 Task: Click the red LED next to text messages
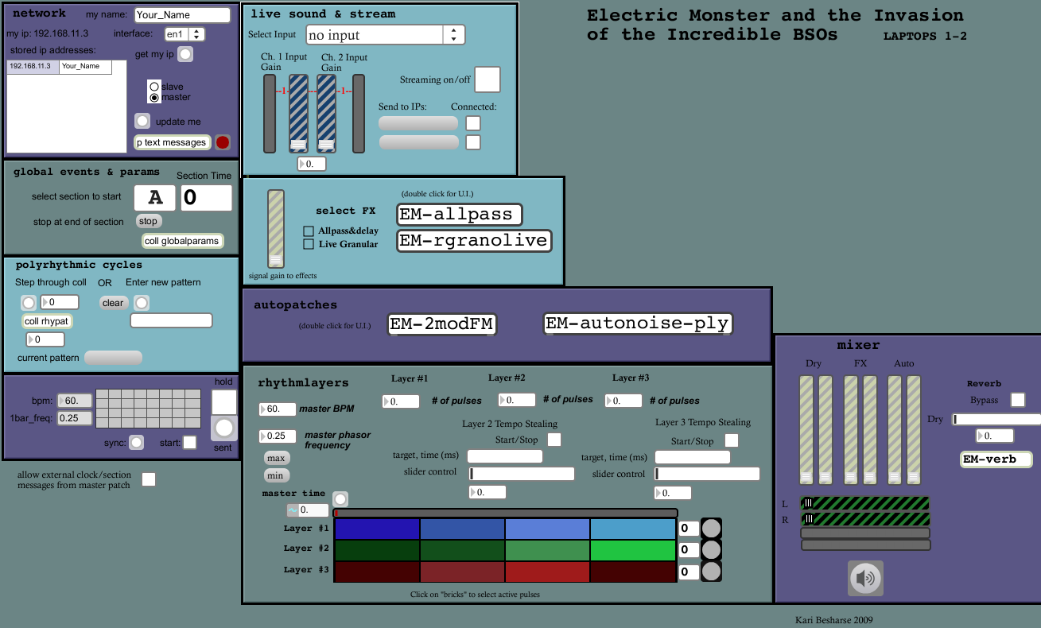pyautogui.click(x=223, y=142)
